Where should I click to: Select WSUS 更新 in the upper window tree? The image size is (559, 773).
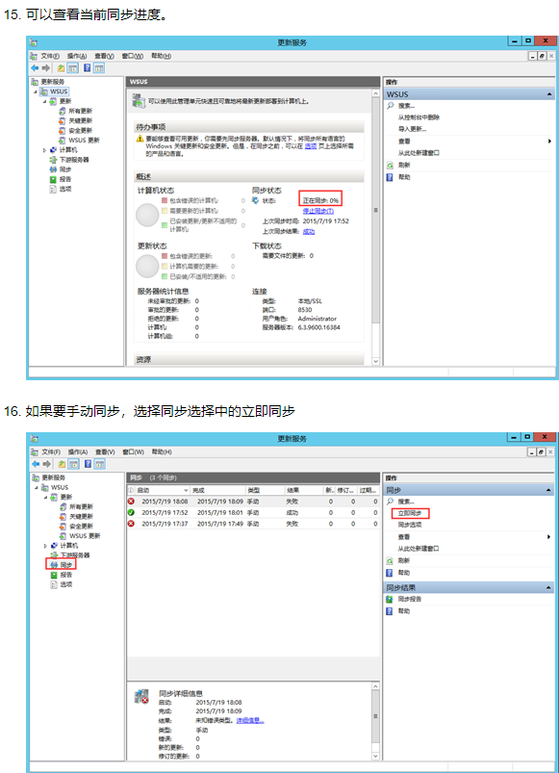79,140
